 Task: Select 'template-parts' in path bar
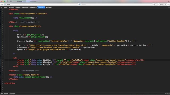[33, 7]
